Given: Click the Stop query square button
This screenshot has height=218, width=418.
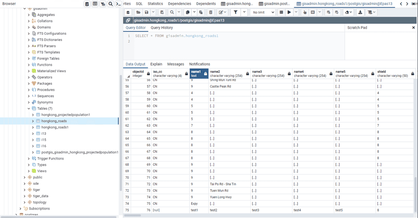Looking at the screenshot, I should (x=281, y=12).
